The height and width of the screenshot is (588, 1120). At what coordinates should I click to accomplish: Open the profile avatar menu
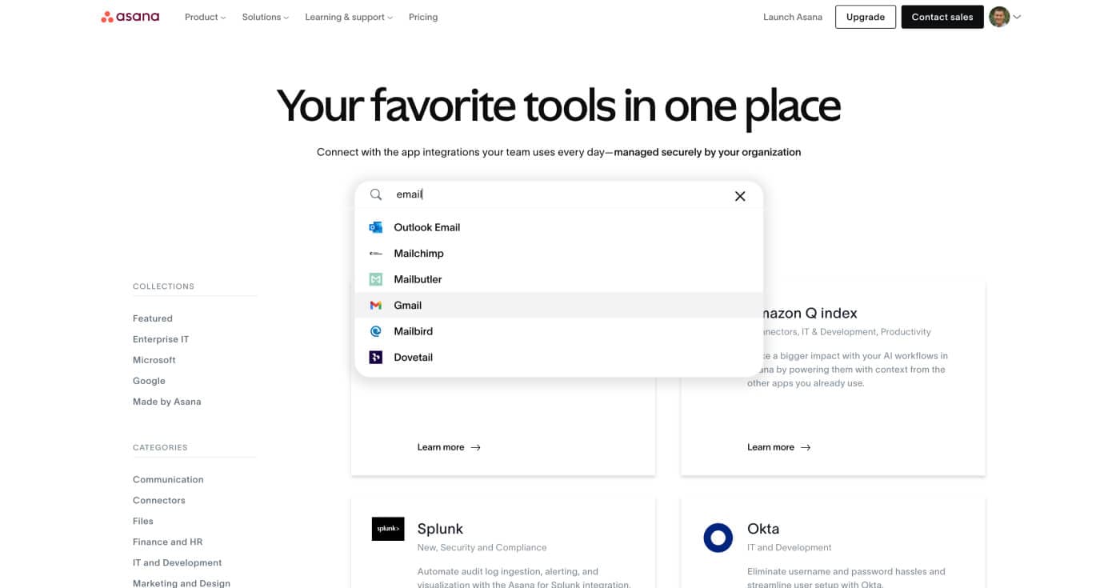point(999,17)
